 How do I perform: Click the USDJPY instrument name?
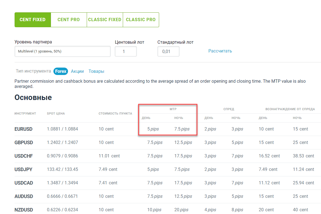pyautogui.click(x=23, y=169)
